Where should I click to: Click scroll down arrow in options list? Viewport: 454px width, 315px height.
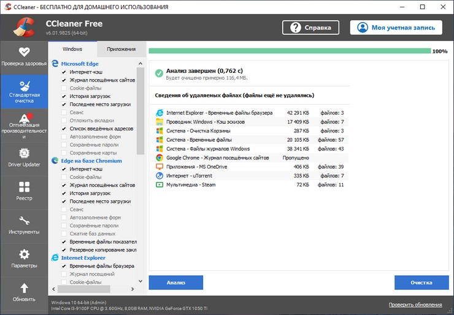[x=140, y=281]
